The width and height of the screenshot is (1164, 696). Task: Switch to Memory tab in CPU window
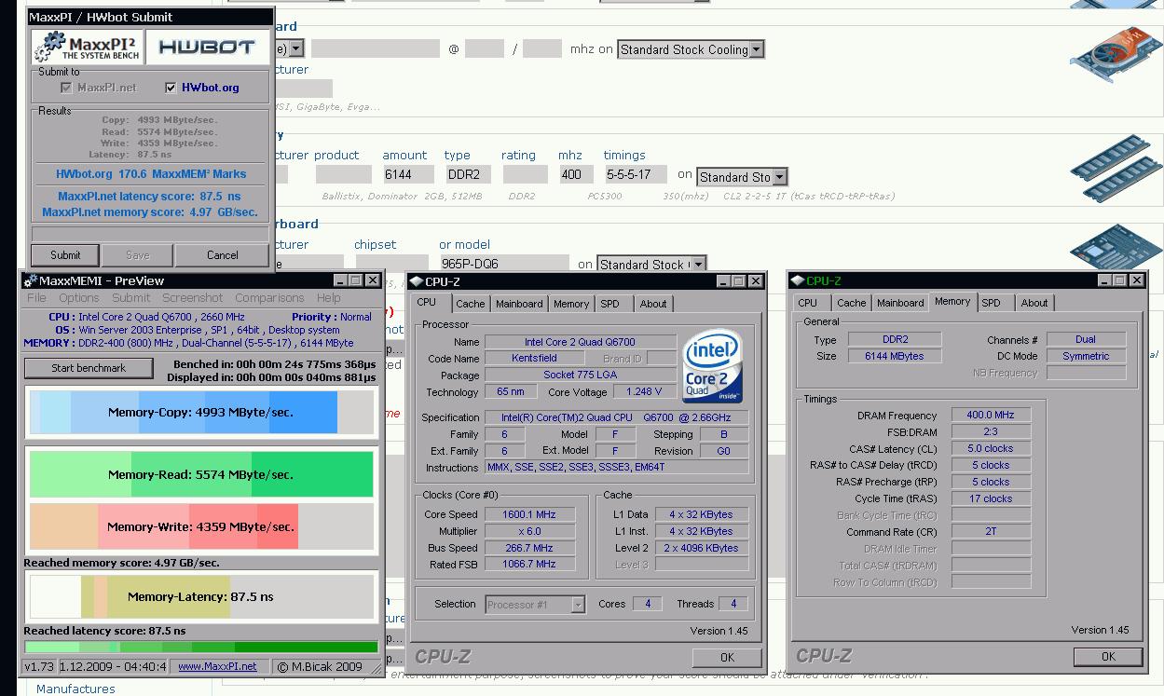[571, 304]
